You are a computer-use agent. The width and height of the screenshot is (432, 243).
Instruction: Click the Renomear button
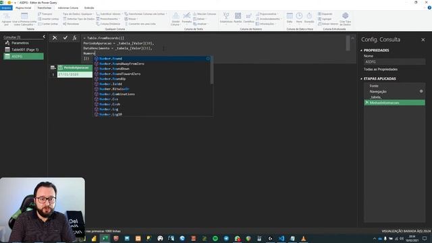click(71, 24)
